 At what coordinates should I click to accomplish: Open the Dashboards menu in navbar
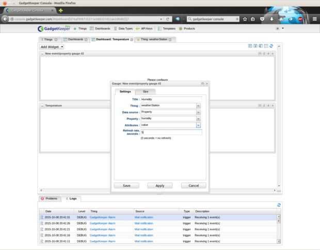100,28
